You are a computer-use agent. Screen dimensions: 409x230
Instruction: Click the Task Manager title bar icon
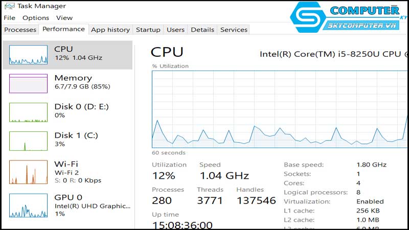coord(9,6)
